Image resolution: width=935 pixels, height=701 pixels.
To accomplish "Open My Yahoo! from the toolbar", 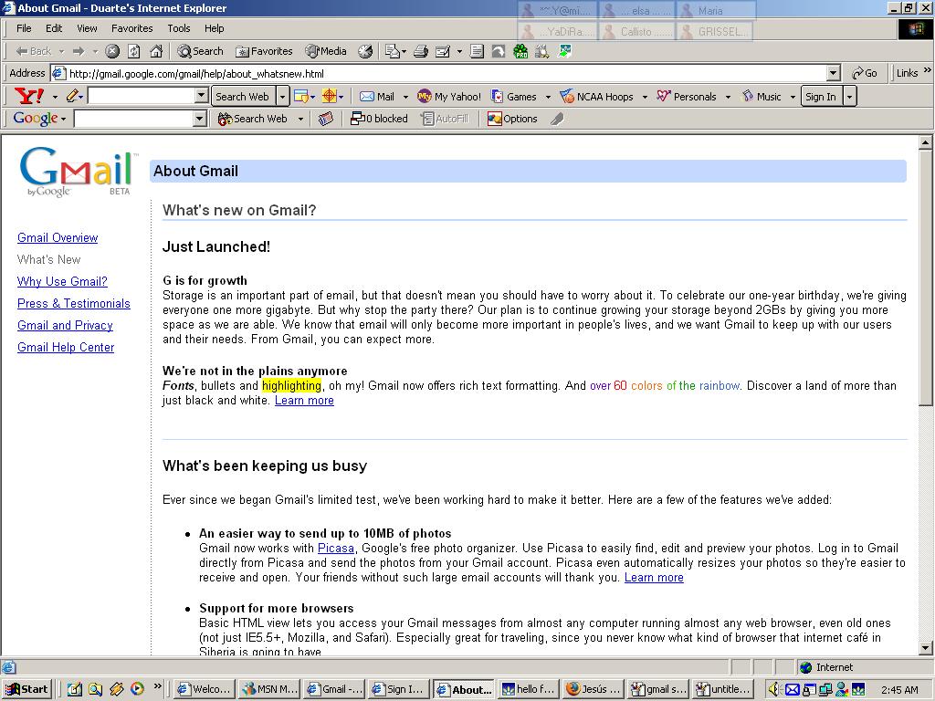I will pyautogui.click(x=449, y=97).
